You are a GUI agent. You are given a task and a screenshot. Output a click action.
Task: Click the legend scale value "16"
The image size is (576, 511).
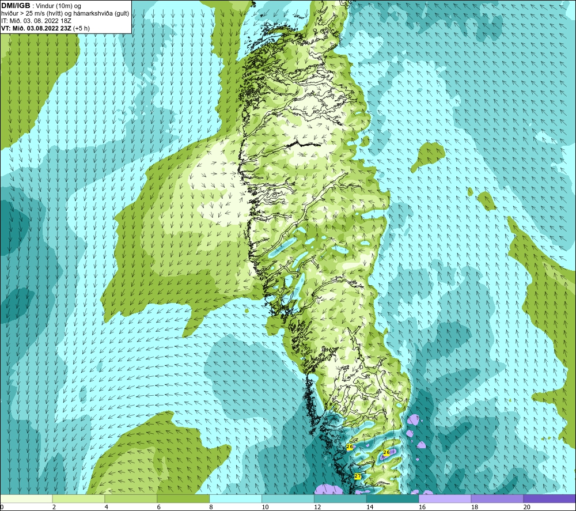(x=422, y=507)
